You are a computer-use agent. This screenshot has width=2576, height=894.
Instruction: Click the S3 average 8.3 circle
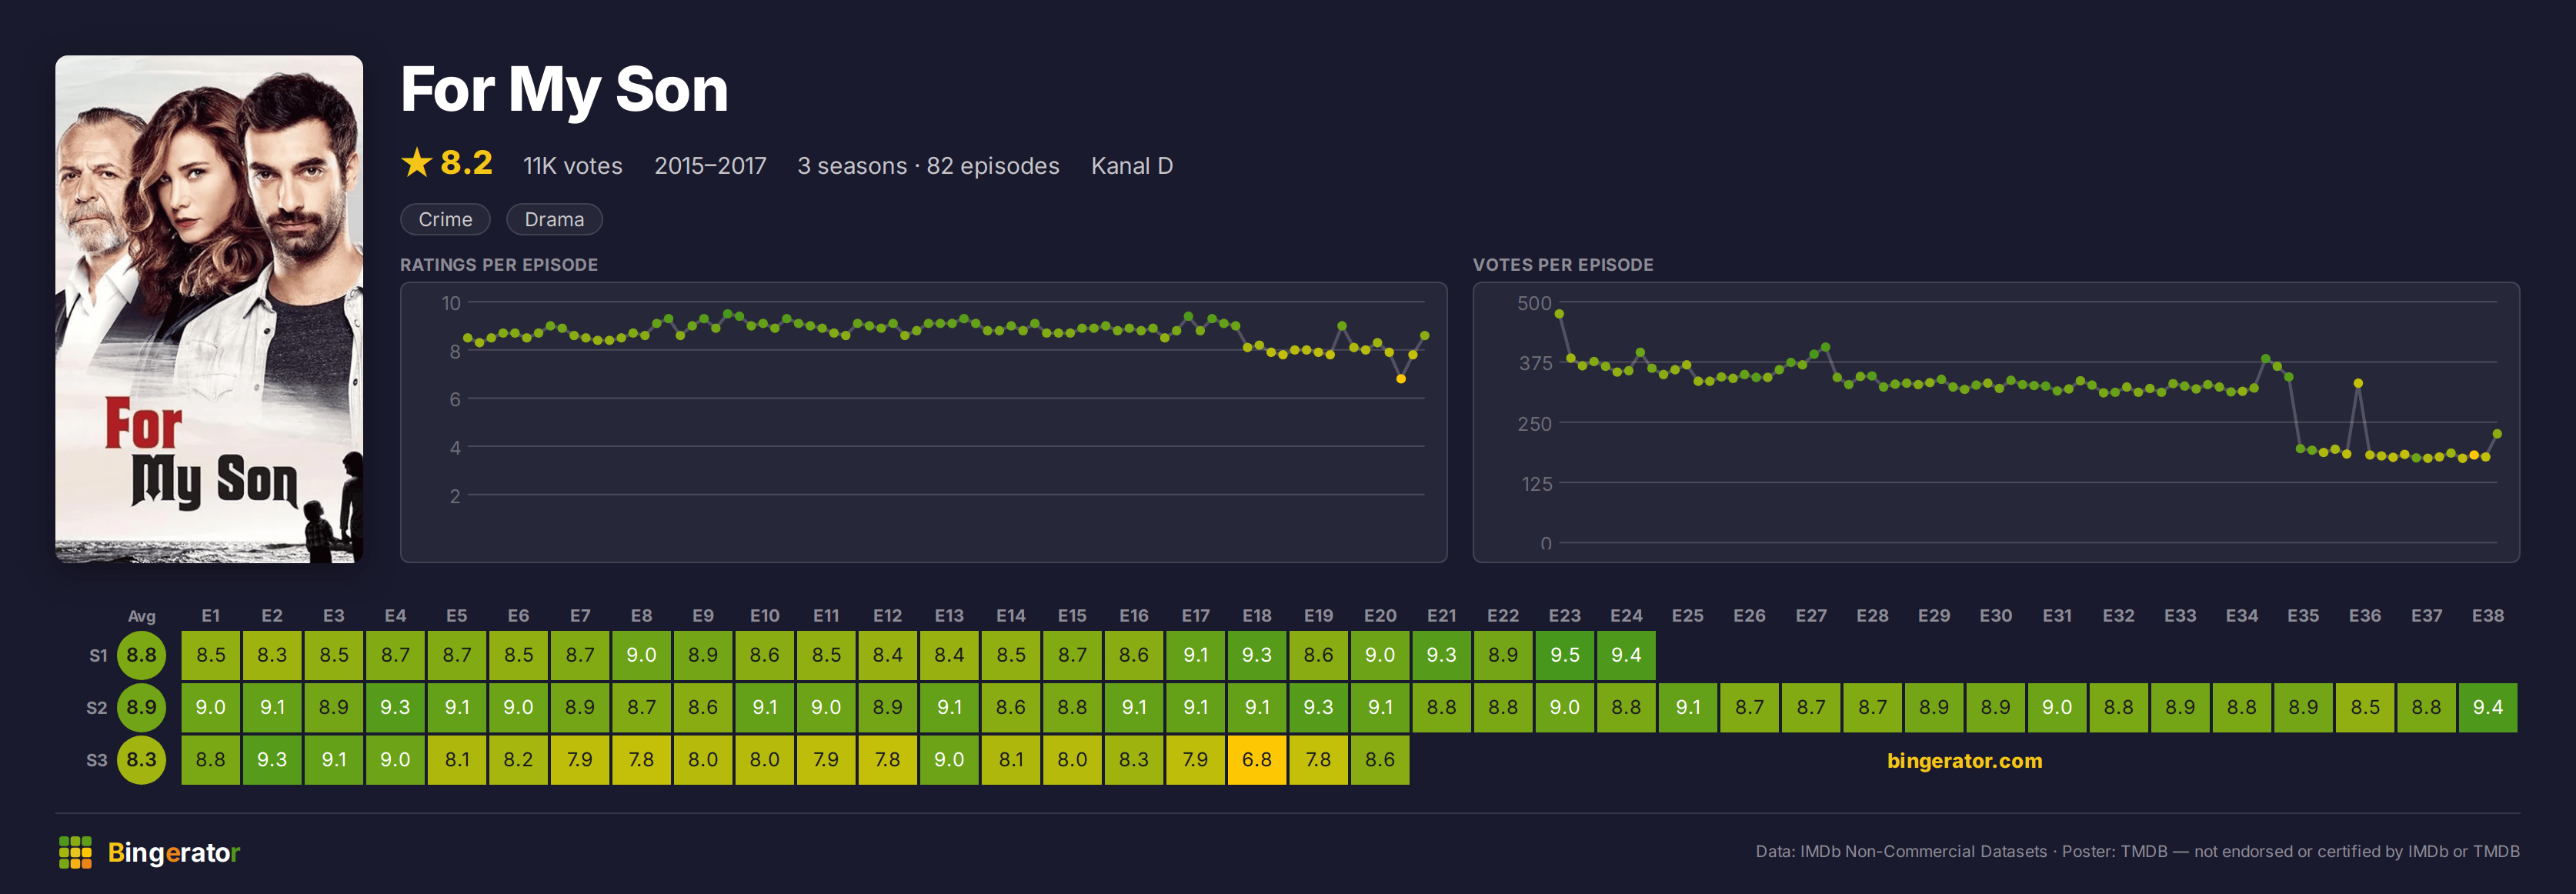pos(141,759)
